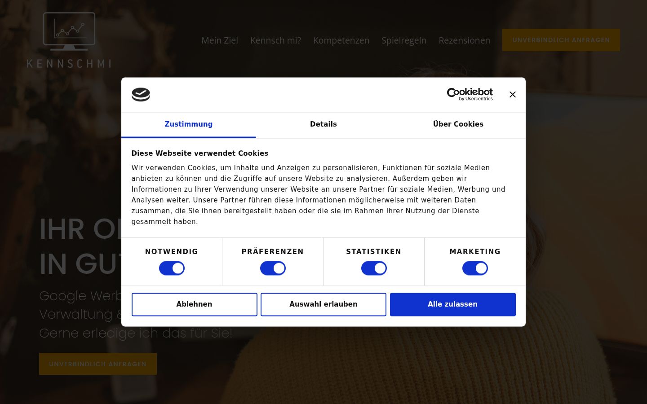This screenshot has height=404, width=647.
Task: Click the Cookiebot logo icon
Action: (141, 95)
